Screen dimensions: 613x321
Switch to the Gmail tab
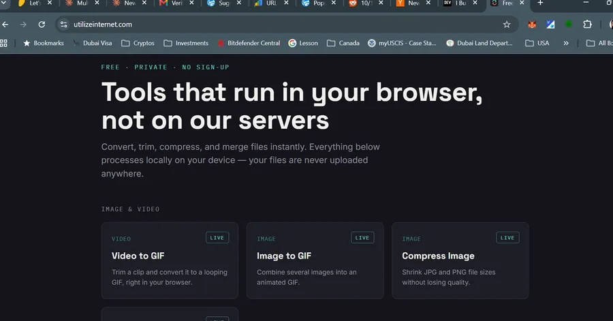171,3
